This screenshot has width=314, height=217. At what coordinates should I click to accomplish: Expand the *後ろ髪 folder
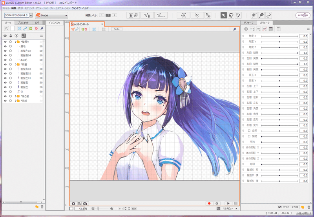point(16,96)
